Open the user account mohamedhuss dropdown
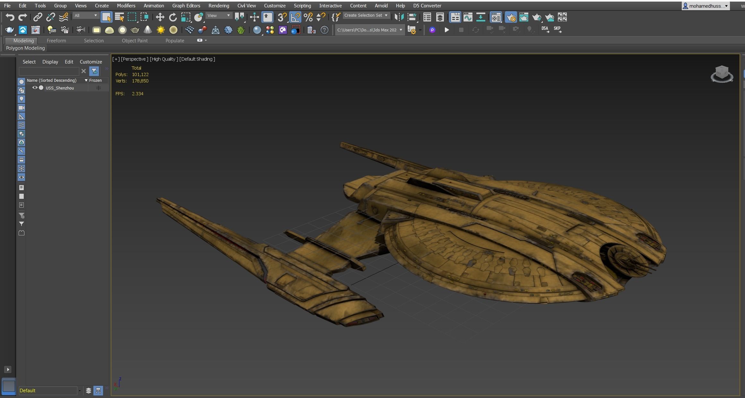 click(706, 6)
